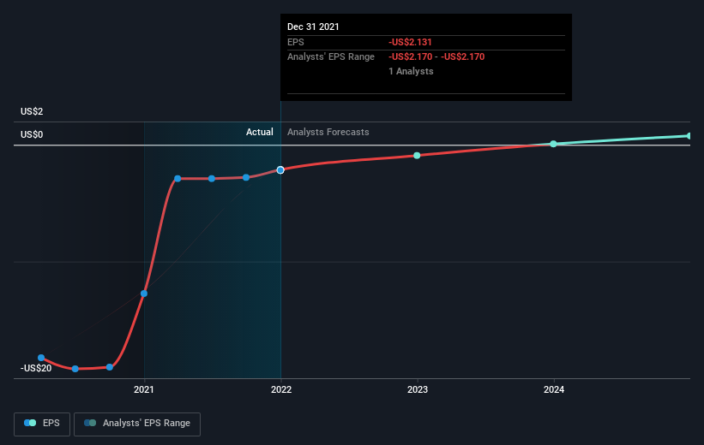704x445 pixels.
Task: Click the -US$2.170 - -US$2.170 range value
Action: 436,57
